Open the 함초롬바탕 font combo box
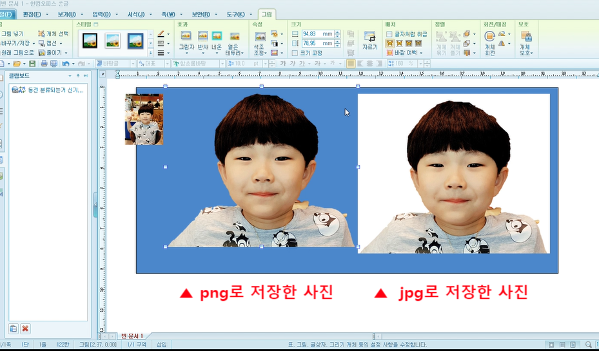This screenshot has width=599, height=351. click(198, 64)
